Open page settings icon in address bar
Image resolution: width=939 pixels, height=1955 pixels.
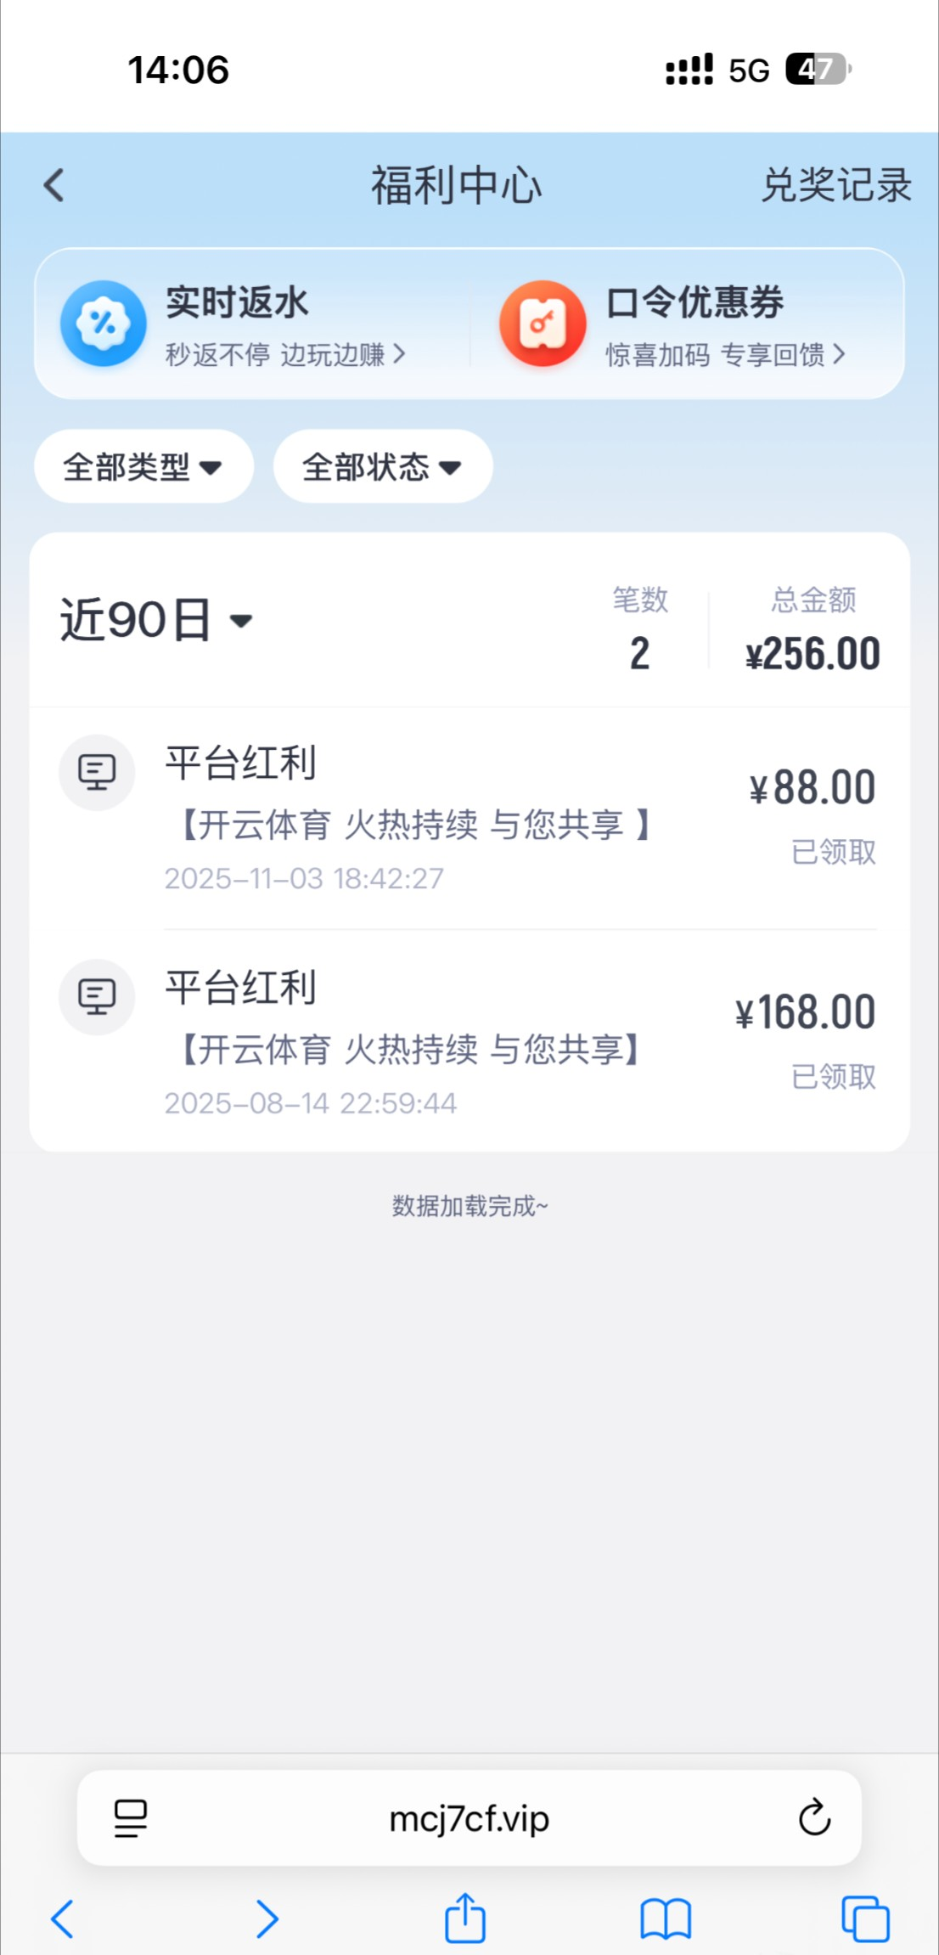[131, 1818]
